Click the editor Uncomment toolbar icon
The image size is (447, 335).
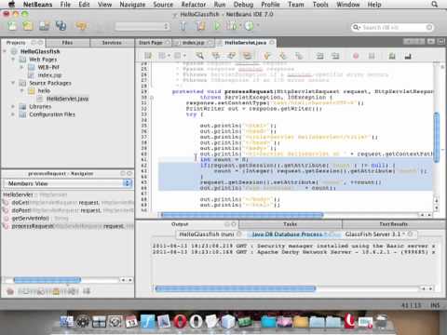click(x=408, y=56)
